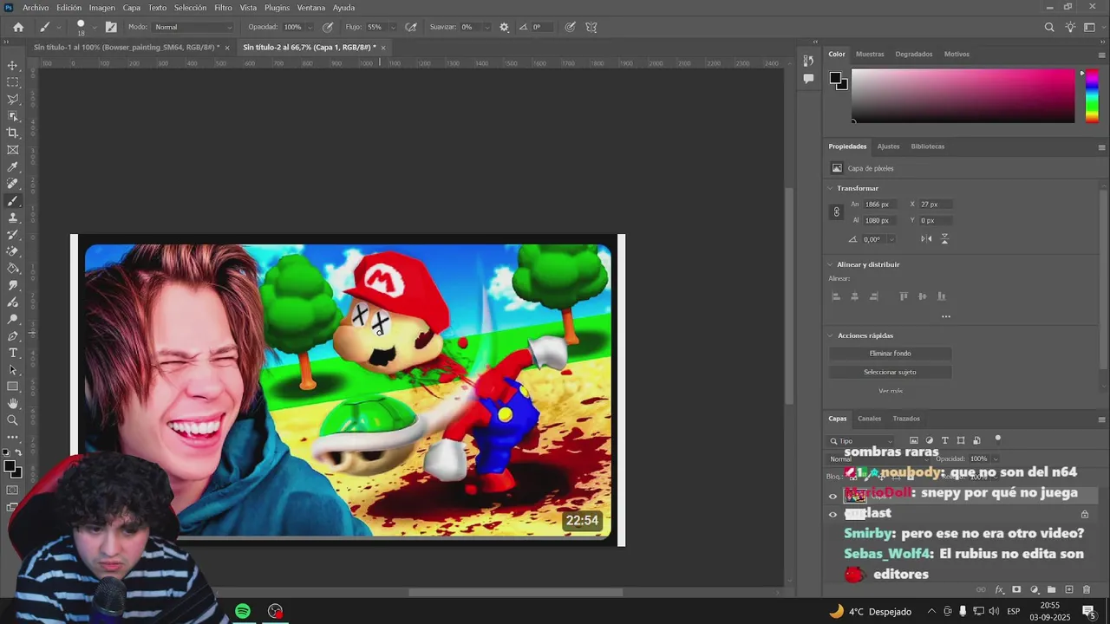Select the Zoom tool
The image size is (1110, 624).
[13, 420]
